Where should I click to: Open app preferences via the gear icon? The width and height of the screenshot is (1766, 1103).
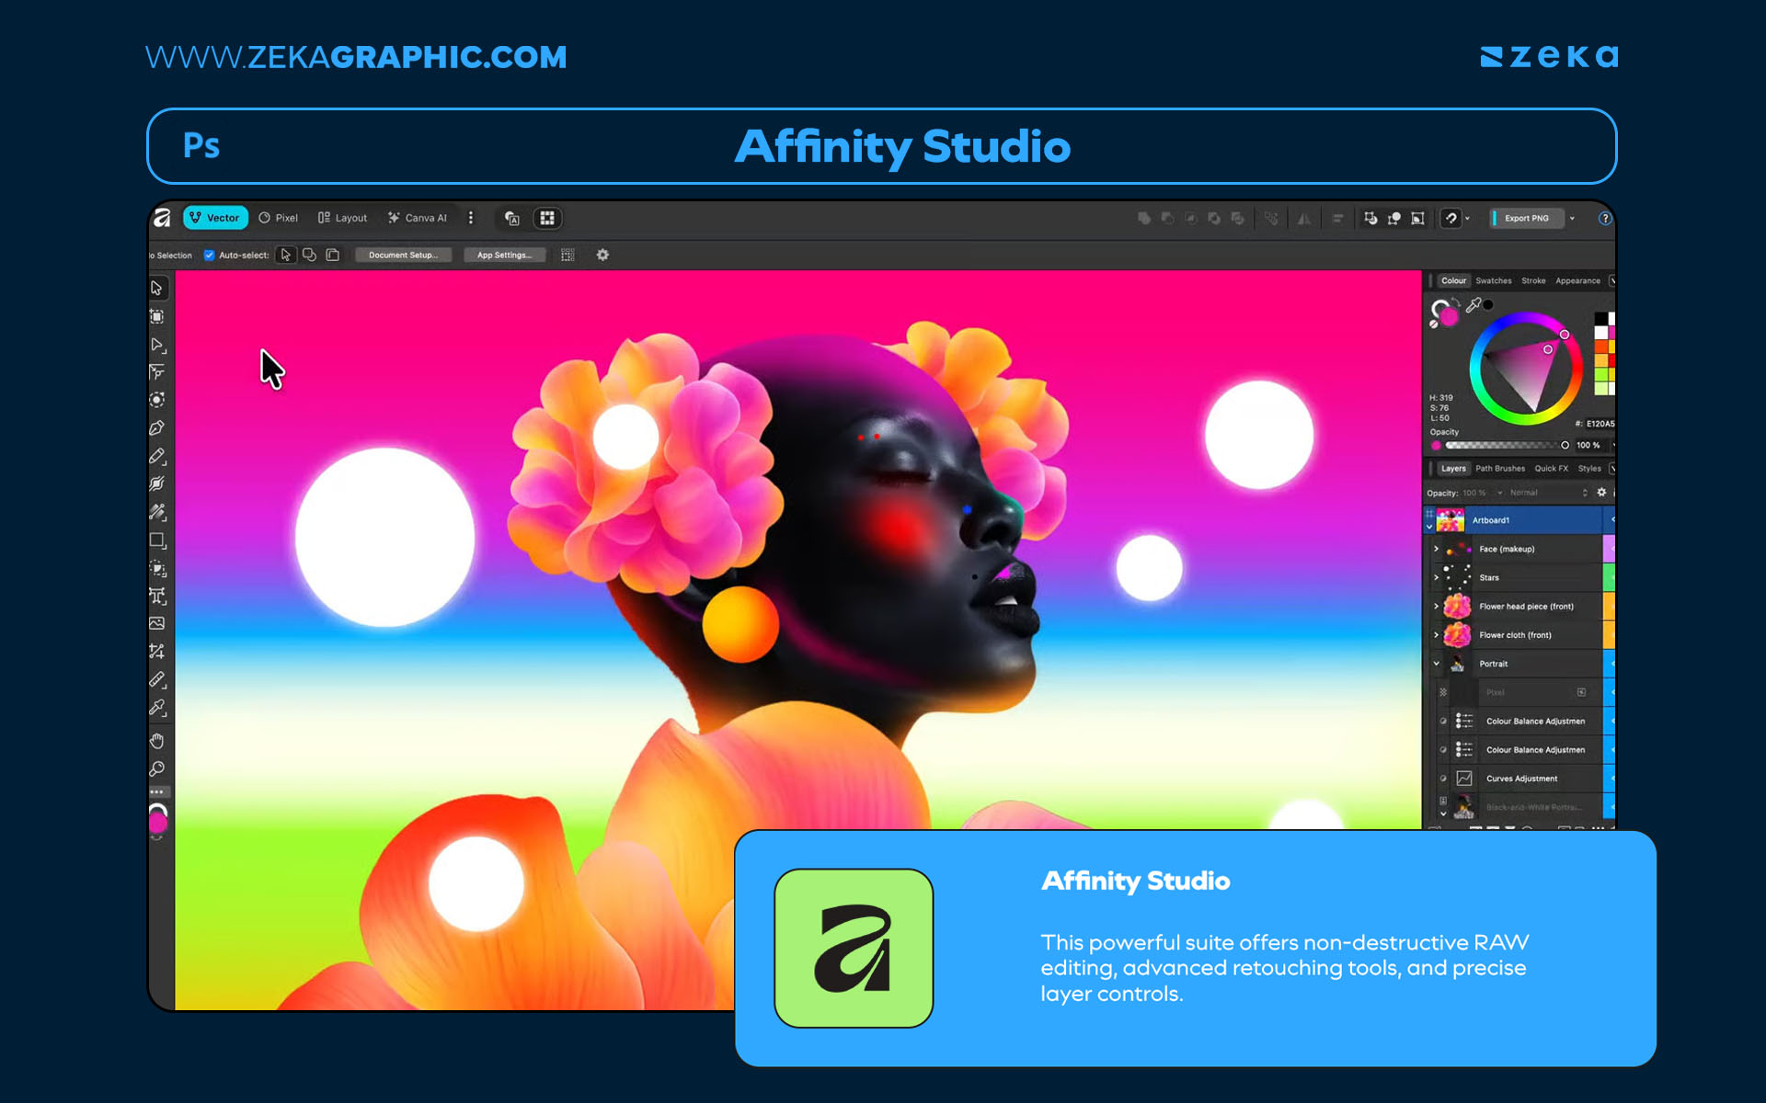tap(602, 255)
